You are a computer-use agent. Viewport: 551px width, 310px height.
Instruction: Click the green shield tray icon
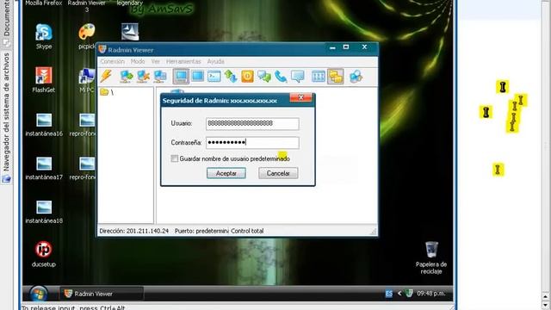[x=409, y=293]
